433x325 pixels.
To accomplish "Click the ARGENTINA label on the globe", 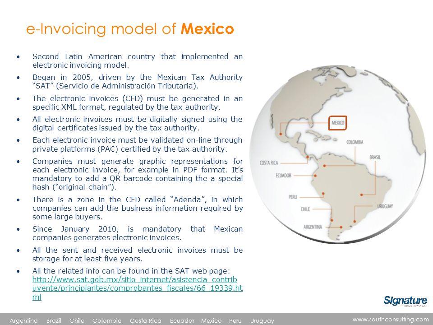I will [x=313, y=227].
